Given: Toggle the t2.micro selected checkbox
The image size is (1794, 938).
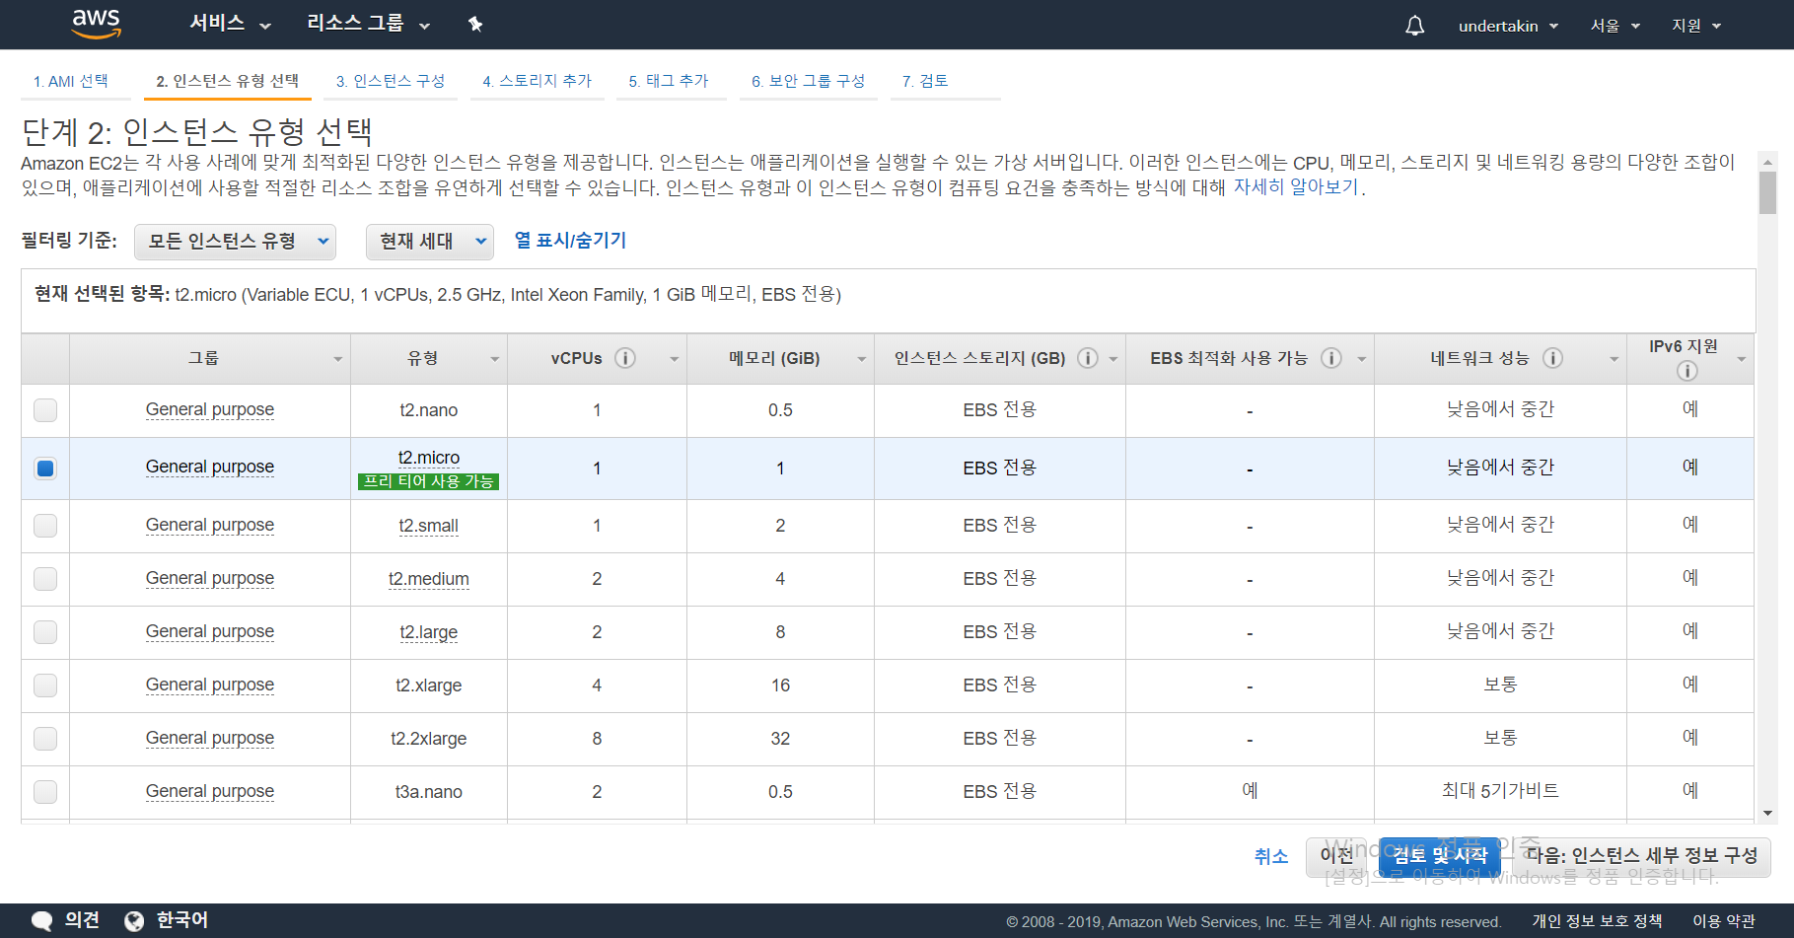Looking at the screenshot, I should [45, 469].
